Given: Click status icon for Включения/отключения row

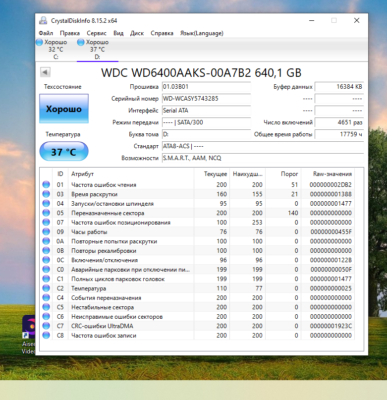Looking at the screenshot, I should 46,260.
